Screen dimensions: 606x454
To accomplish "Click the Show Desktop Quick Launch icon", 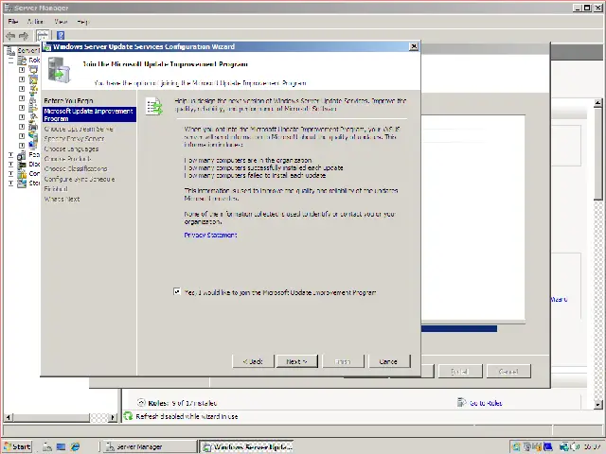I will (61, 446).
